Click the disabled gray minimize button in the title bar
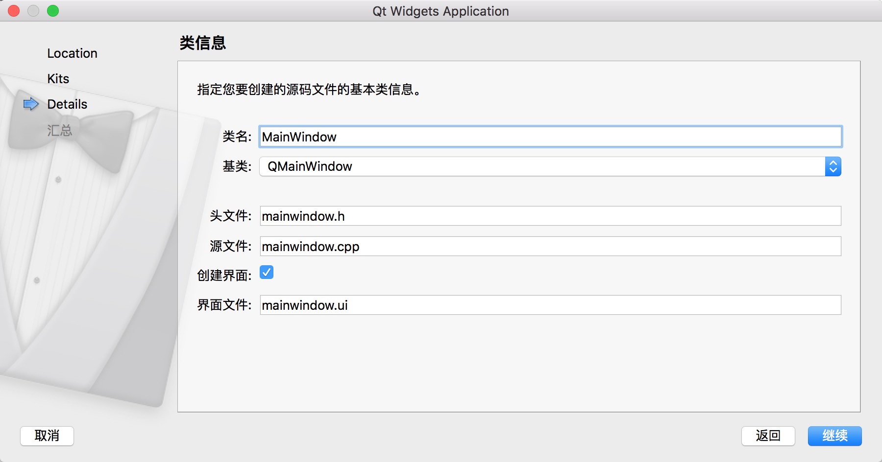This screenshot has width=882, height=462. (x=33, y=11)
